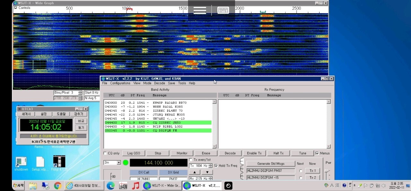
Task: Click the Tx 1 Now button
Action: (x=313, y=171)
